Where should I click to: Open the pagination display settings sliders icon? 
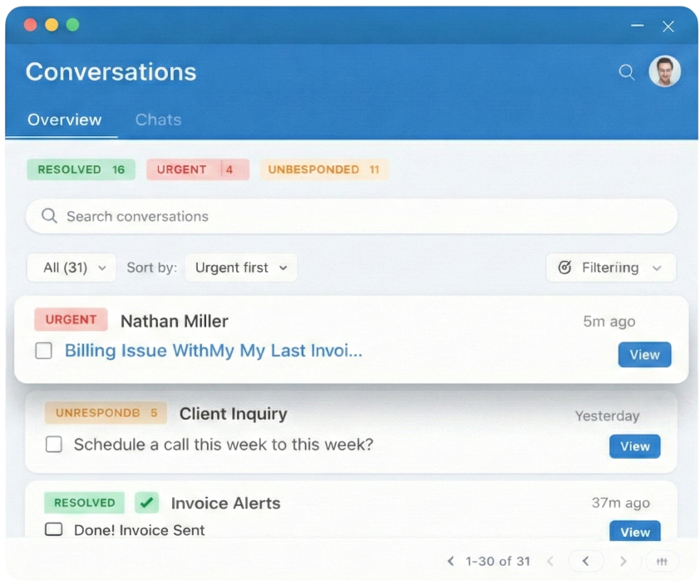(662, 562)
